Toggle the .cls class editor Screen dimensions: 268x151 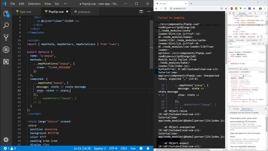[259, 44]
